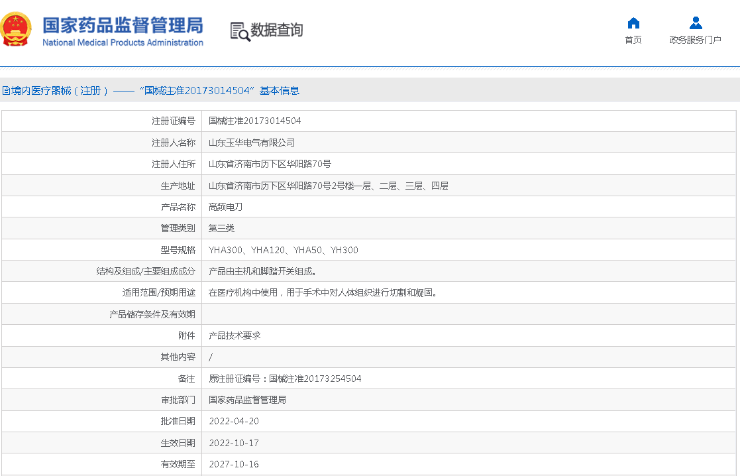Click the model spec YHA300、YHA120 cell
Image resolution: width=740 pixels, height=476 pixels.
[283, 250]
